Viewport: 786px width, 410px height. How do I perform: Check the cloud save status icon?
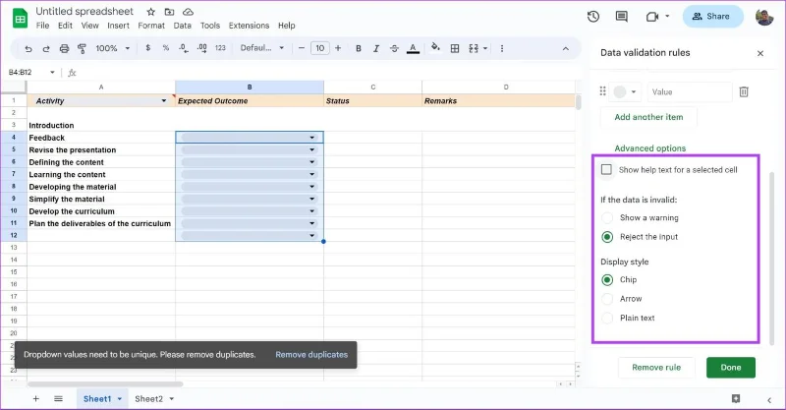188,12
